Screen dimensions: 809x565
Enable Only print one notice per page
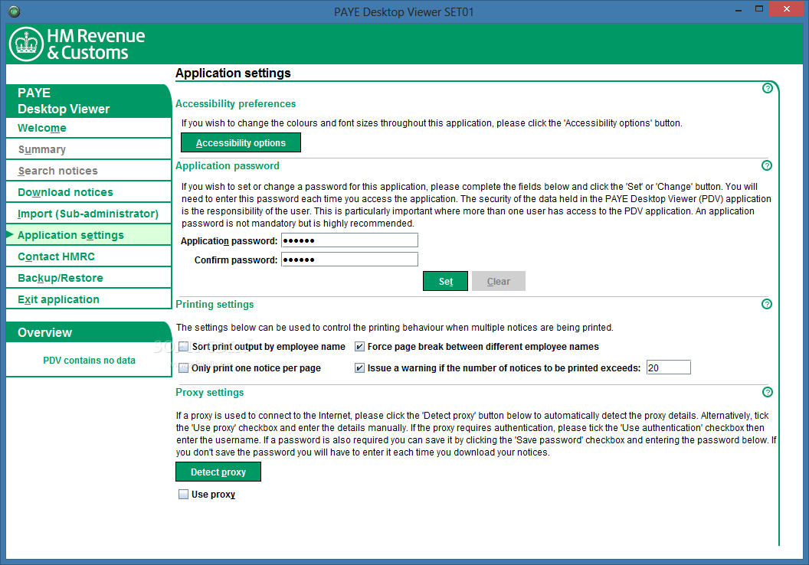tap(183, 368)
